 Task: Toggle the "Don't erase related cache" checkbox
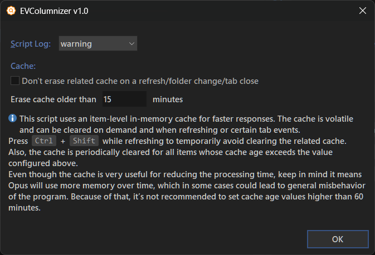(15, 81)
